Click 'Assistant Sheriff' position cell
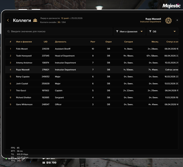This screenshot has width=183, height=167. click(x=63, y=49)
